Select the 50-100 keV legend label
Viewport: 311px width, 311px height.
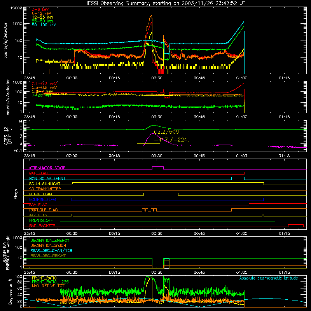(44, 25)
